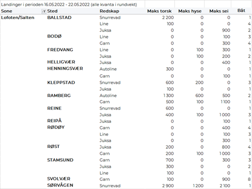
Task: Select the 2 200 torsk value for BALLSTAD
Action: point(167,18)
